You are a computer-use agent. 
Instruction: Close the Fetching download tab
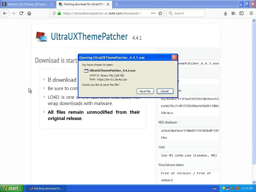pos(108,4)
